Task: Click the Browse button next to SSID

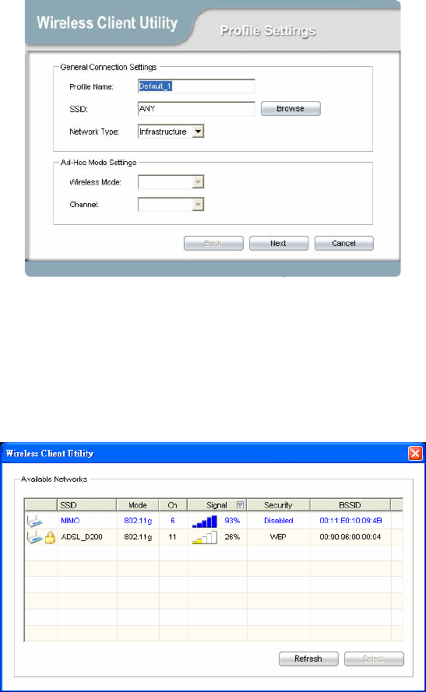Action: (290, 108)
